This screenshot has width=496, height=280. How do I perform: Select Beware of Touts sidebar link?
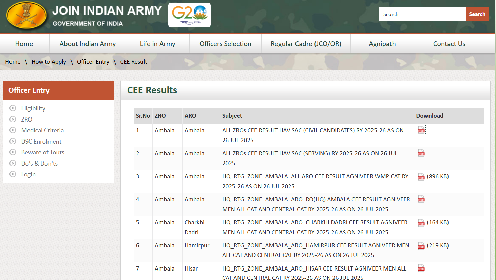click(x=43, y=152)
